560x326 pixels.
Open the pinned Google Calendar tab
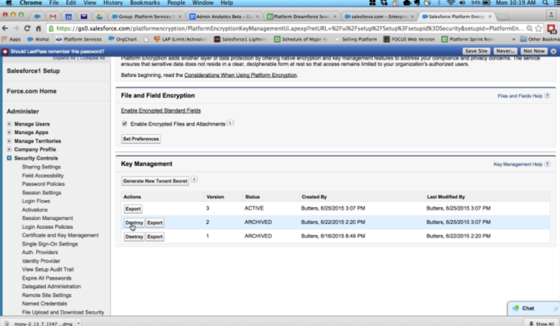68,17
